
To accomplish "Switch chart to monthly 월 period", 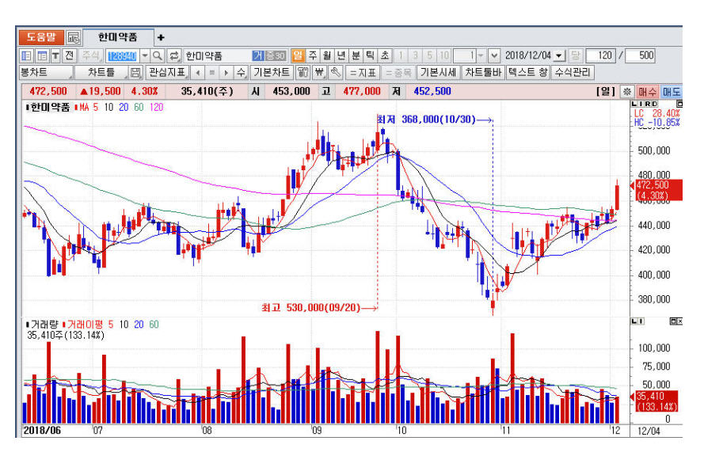I will click(326, 56).
